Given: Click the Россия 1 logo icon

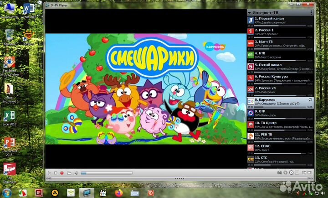Looking at the screenshot, I should pos(251,32).
